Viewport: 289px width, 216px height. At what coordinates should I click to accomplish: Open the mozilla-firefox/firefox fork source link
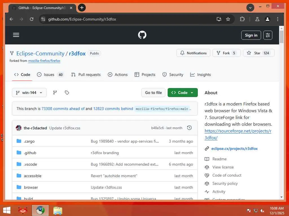pyautogui.click(x=44, y=61)
